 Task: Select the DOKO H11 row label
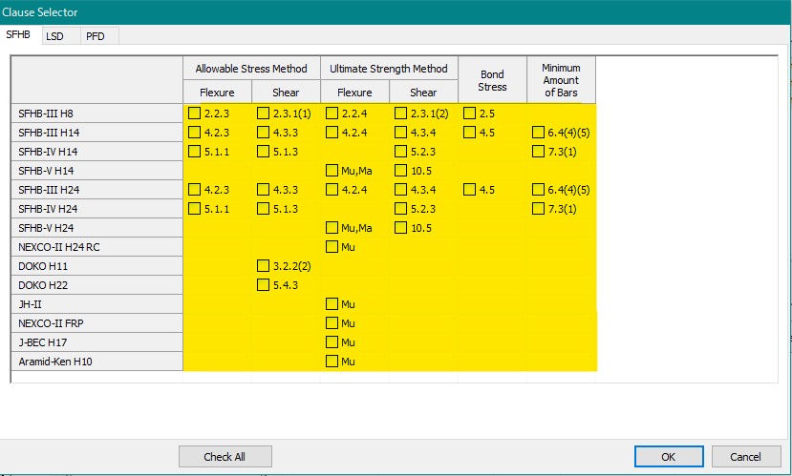coord(97,266)
